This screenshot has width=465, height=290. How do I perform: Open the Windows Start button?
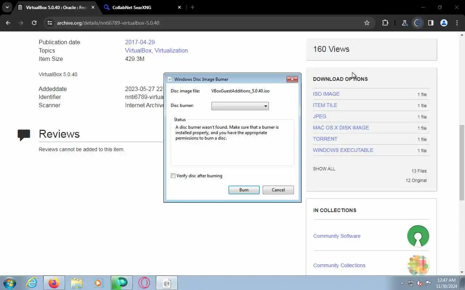tap(9, 283)
